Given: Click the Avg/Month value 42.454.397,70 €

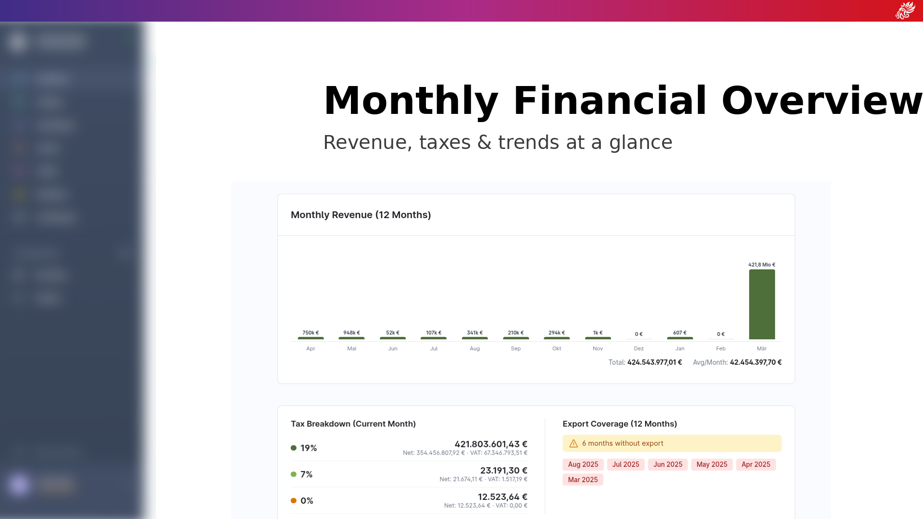Looking at the screenshot, I should coord(755,362).
